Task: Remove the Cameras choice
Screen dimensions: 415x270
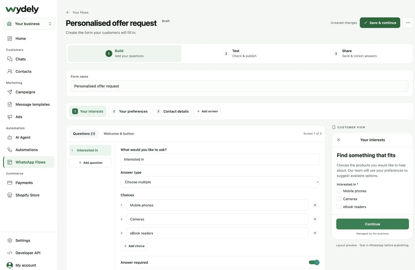Action: pos(315,219)
